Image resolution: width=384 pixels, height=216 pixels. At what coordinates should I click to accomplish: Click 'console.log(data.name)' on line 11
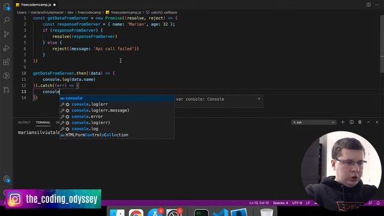click(69, 79)
